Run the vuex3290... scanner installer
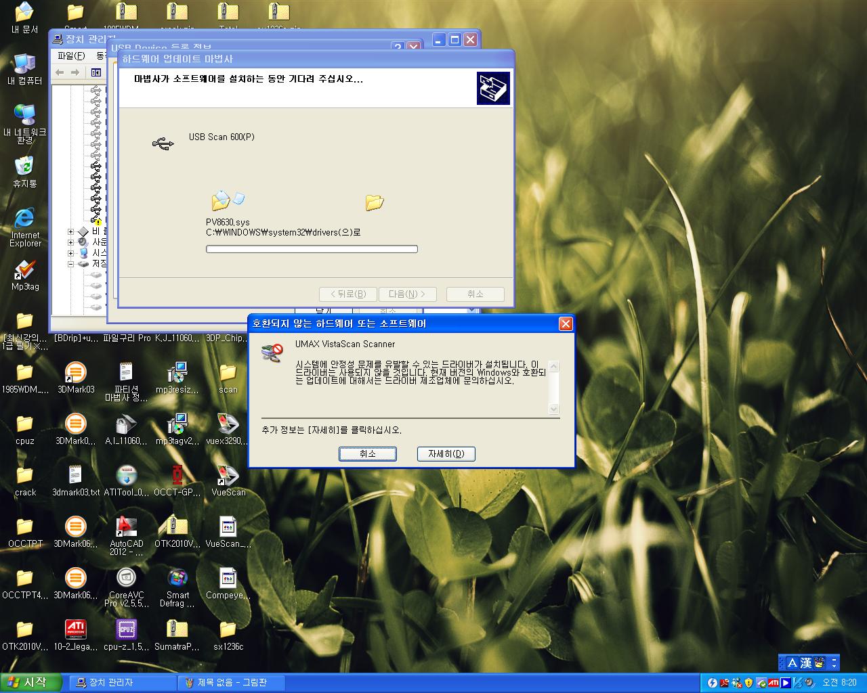The height and width of the screenshot is (693, 867). (x=228, y=429)
